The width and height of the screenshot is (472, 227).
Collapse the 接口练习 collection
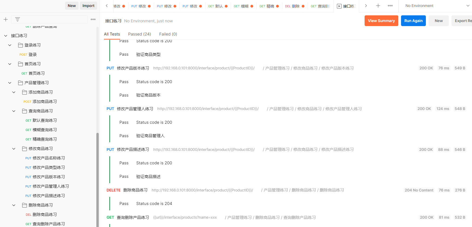coord(6,36)
